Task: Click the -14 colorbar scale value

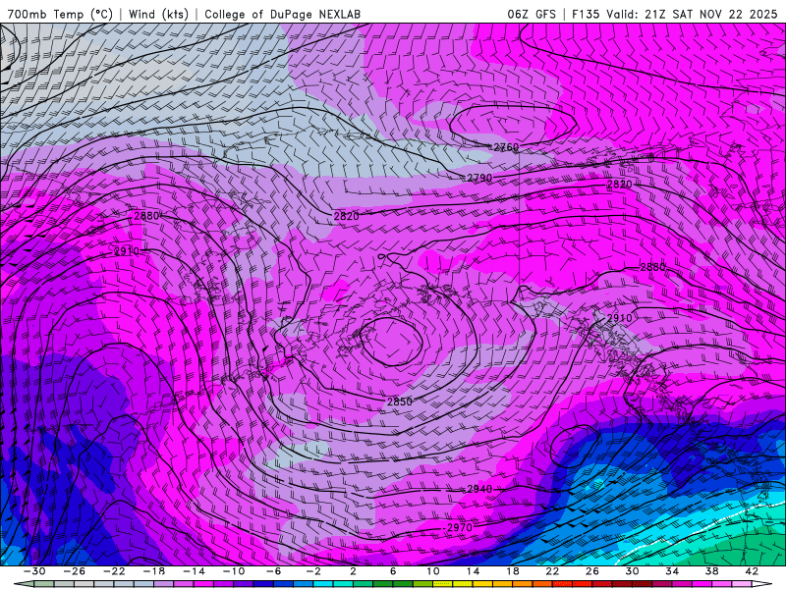Action: [x=194, y=571]
